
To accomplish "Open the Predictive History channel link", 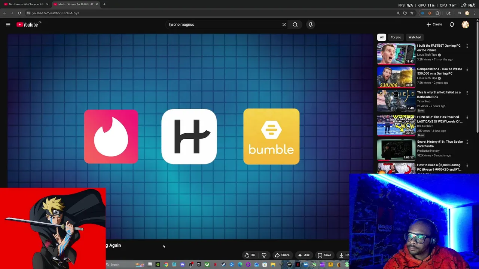I will pyautogui.click(x=428, y=151).
